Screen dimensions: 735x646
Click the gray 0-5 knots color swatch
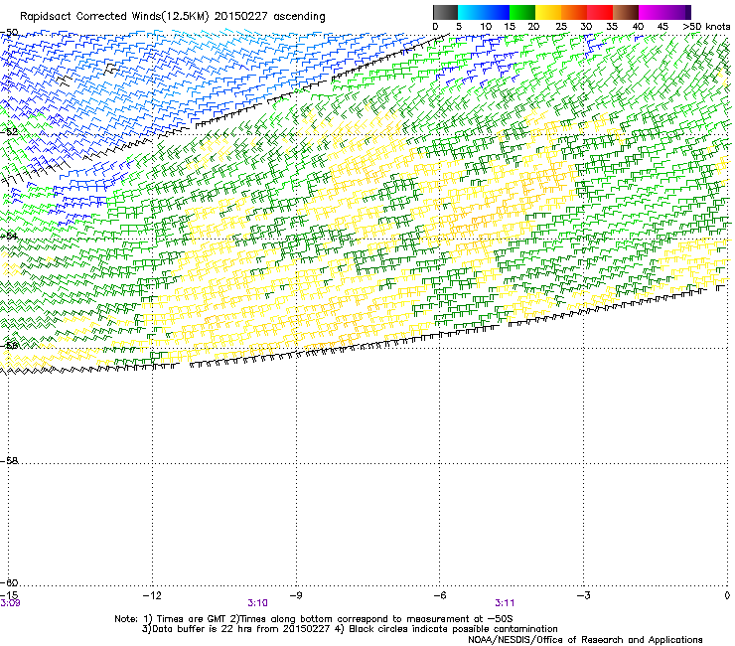tap(445, 12)
